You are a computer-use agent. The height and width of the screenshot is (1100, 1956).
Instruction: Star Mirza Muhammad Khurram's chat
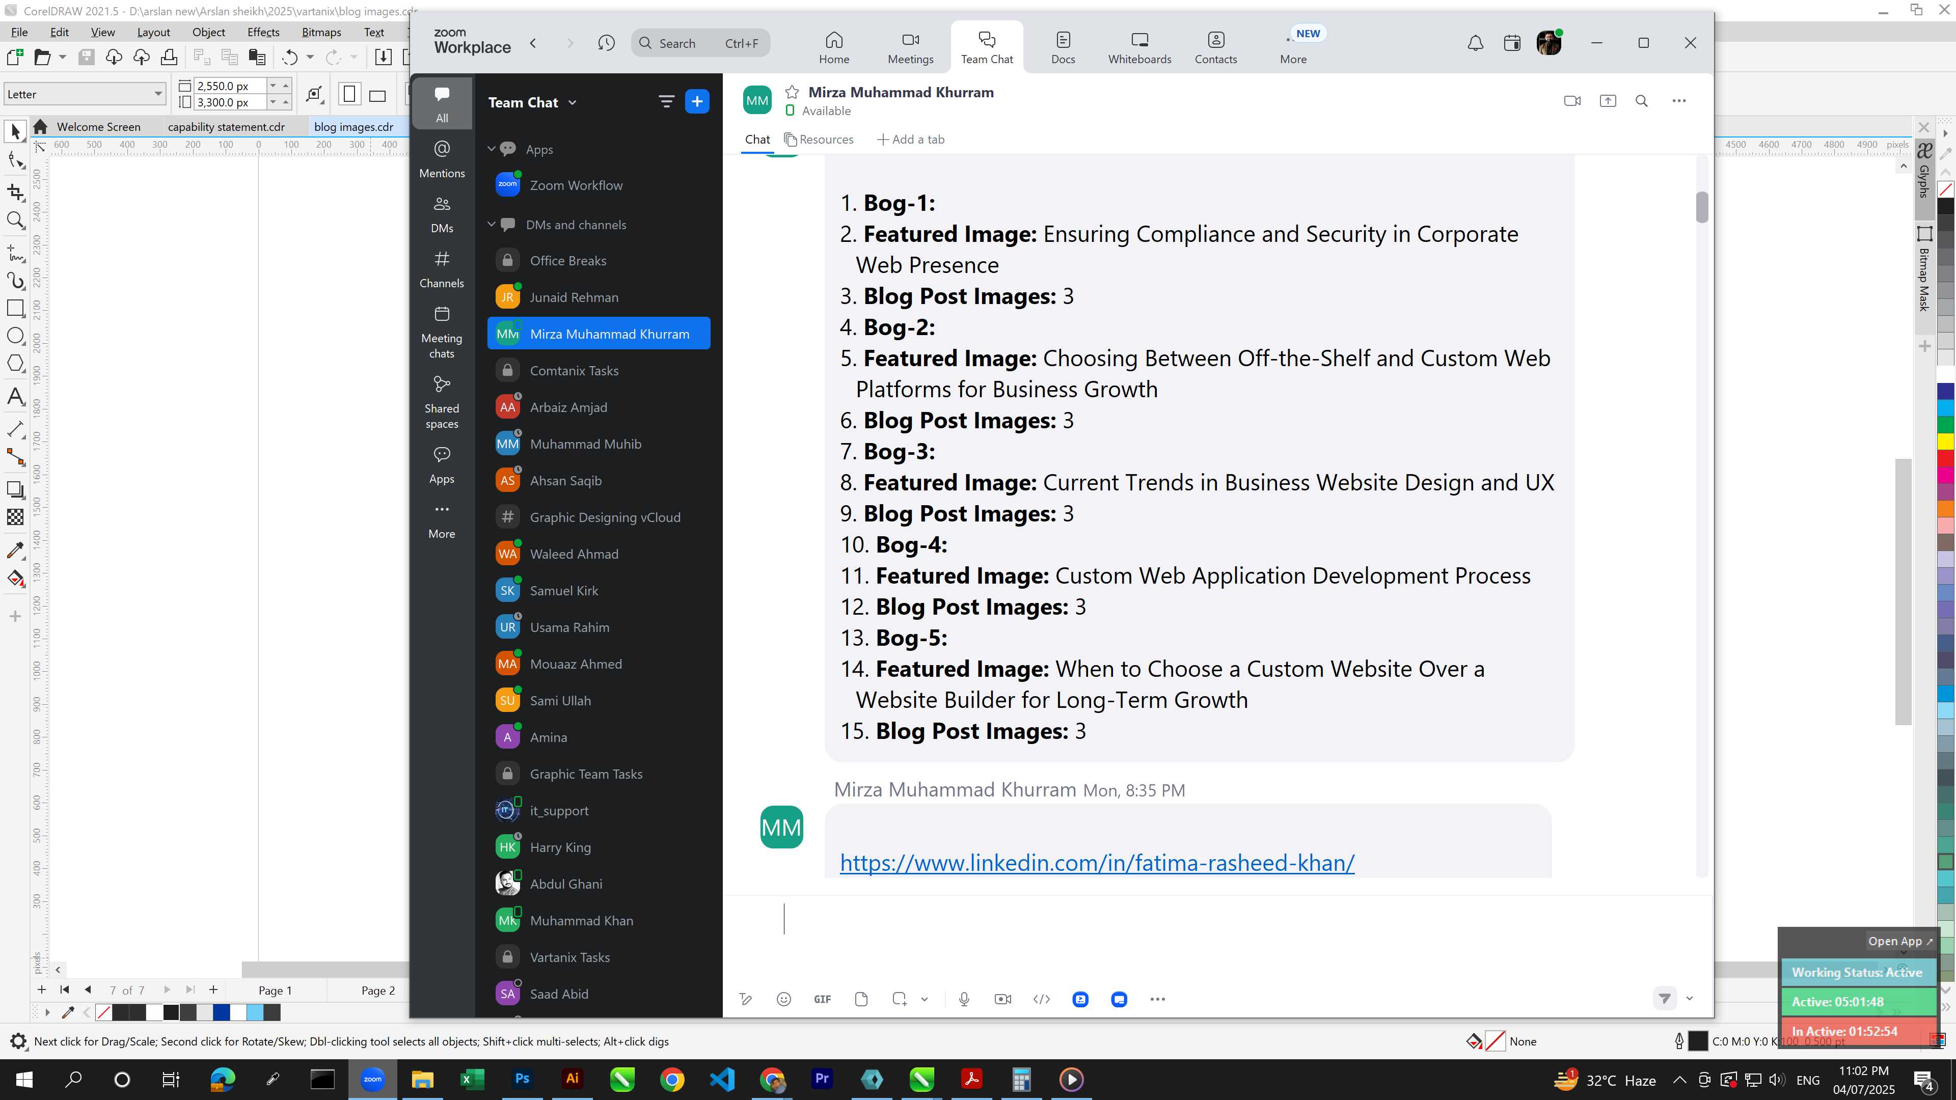click(x=792, y=92)
